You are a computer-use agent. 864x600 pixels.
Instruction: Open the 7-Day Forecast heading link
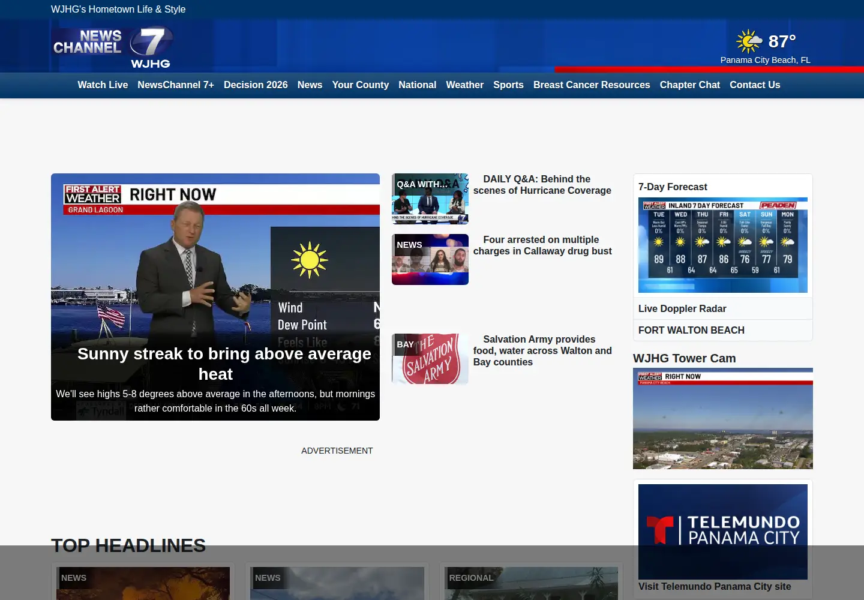(673, 187)
